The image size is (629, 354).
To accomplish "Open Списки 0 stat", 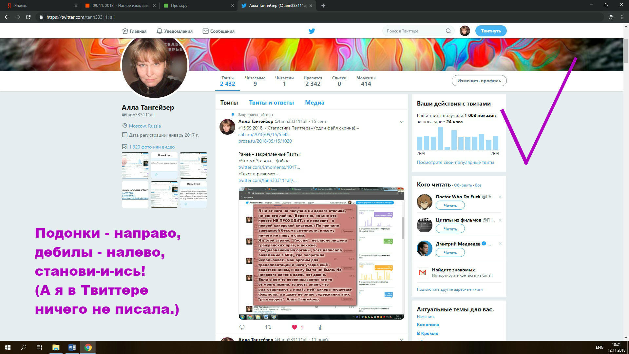I will click(x=339, y=81).
